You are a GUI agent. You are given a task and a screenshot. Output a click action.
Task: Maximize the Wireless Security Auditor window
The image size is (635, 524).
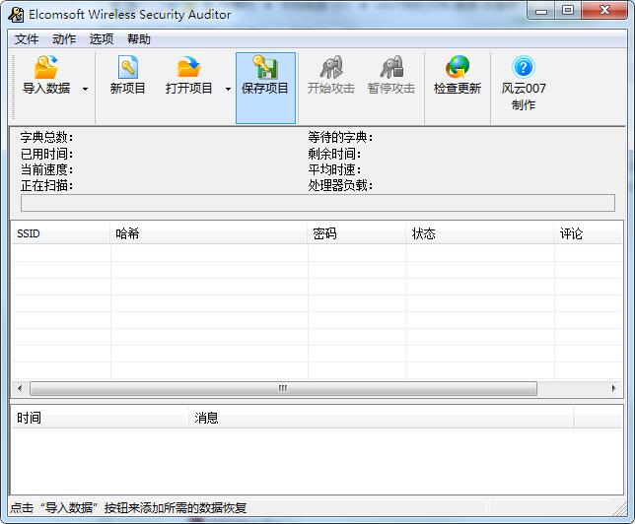[568, 11]
